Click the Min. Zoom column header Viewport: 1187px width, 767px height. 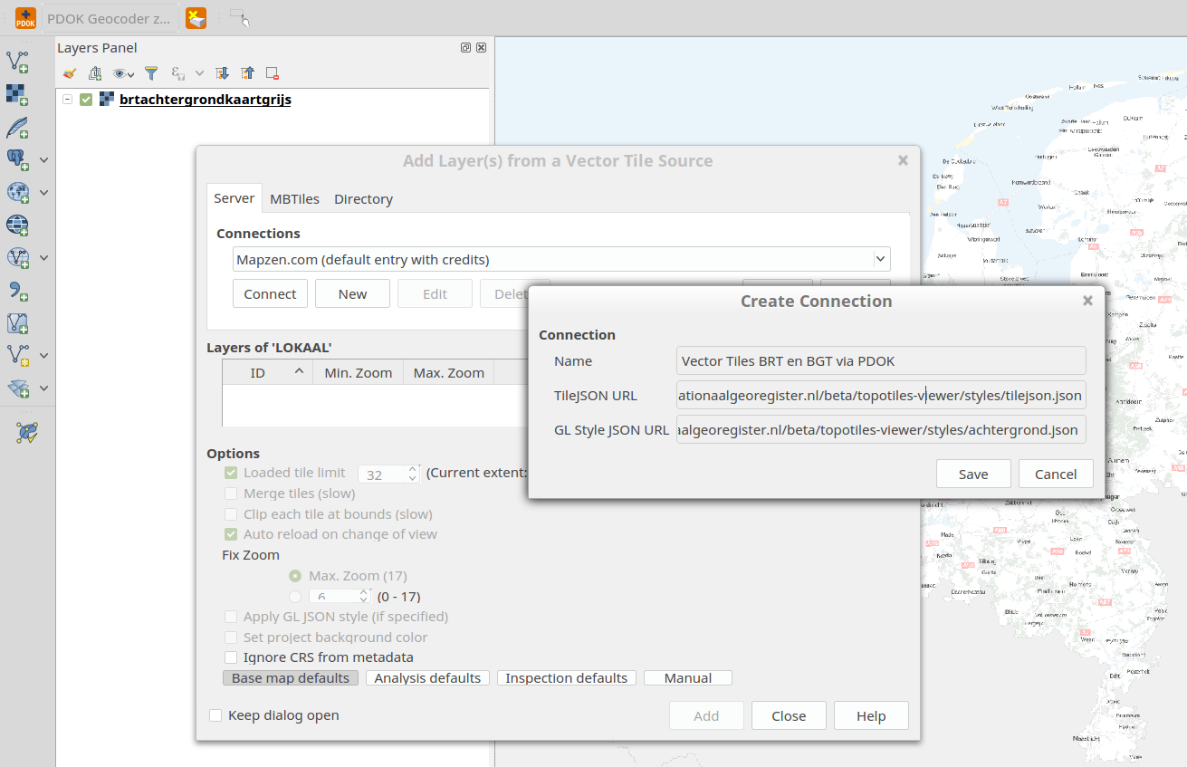coord(358,372)
